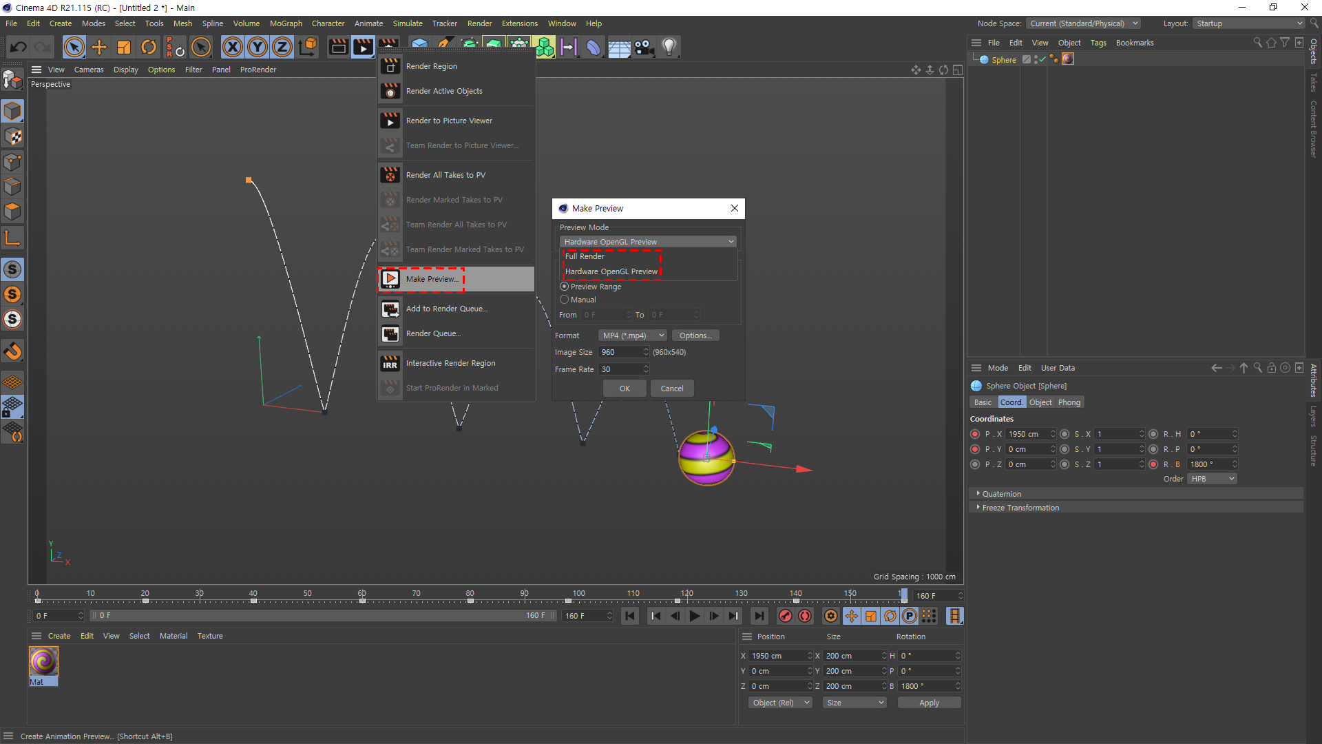The height and width of the screenshot is (744, 1322).
Task: Select the Preview Range radio option
Action: 565,287
